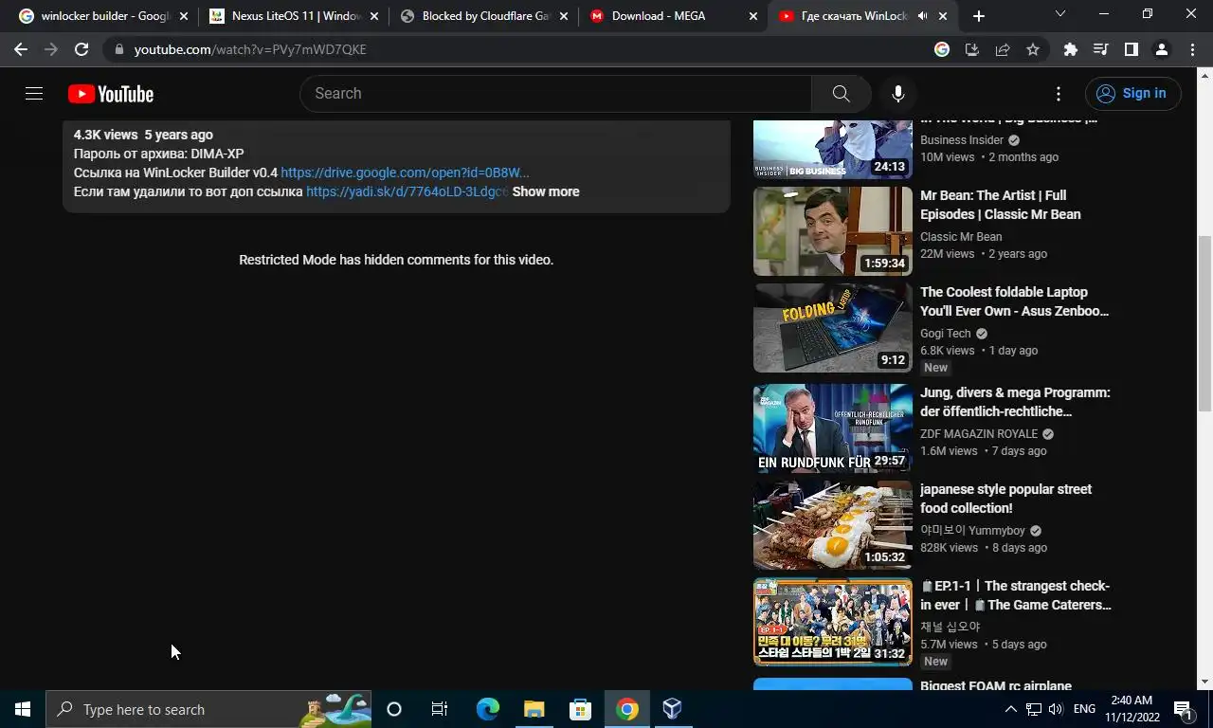Open EP.1-1 strangest check-in ever title
This screenshot has width=1213, height=728.
click(1016, 595)
